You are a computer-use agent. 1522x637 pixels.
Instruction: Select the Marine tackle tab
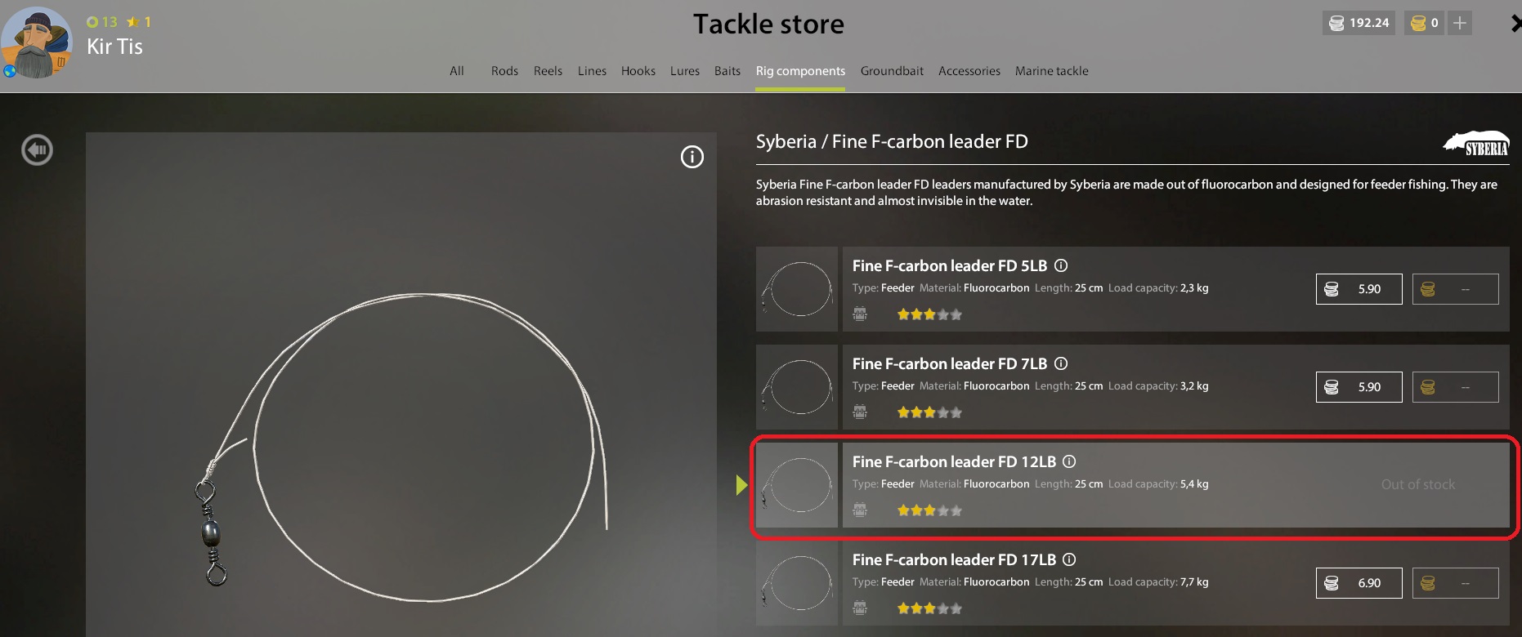1051,71
